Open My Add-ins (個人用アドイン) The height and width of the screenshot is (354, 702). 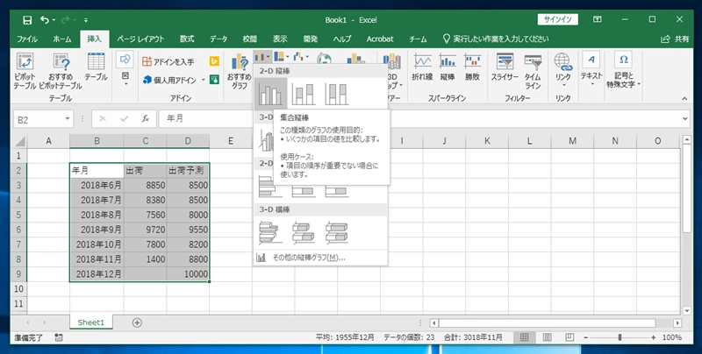(x=169, y=80)
